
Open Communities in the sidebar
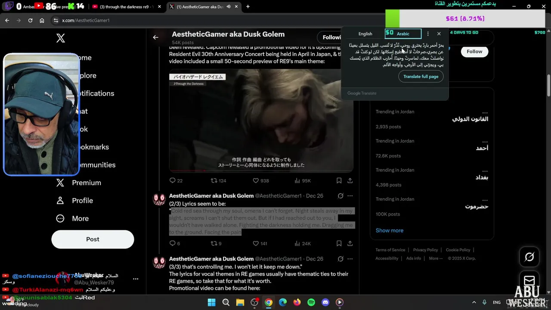click(97, 165)
